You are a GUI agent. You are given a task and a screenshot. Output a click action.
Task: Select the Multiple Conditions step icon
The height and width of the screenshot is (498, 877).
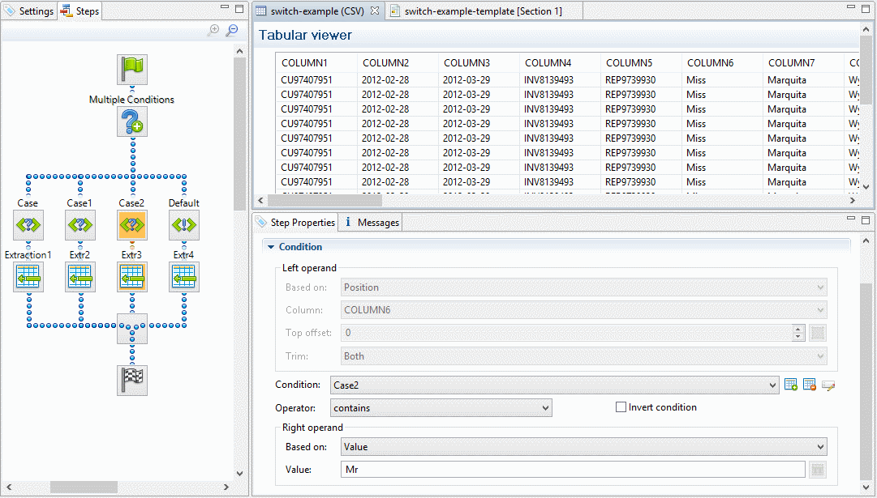132,122
